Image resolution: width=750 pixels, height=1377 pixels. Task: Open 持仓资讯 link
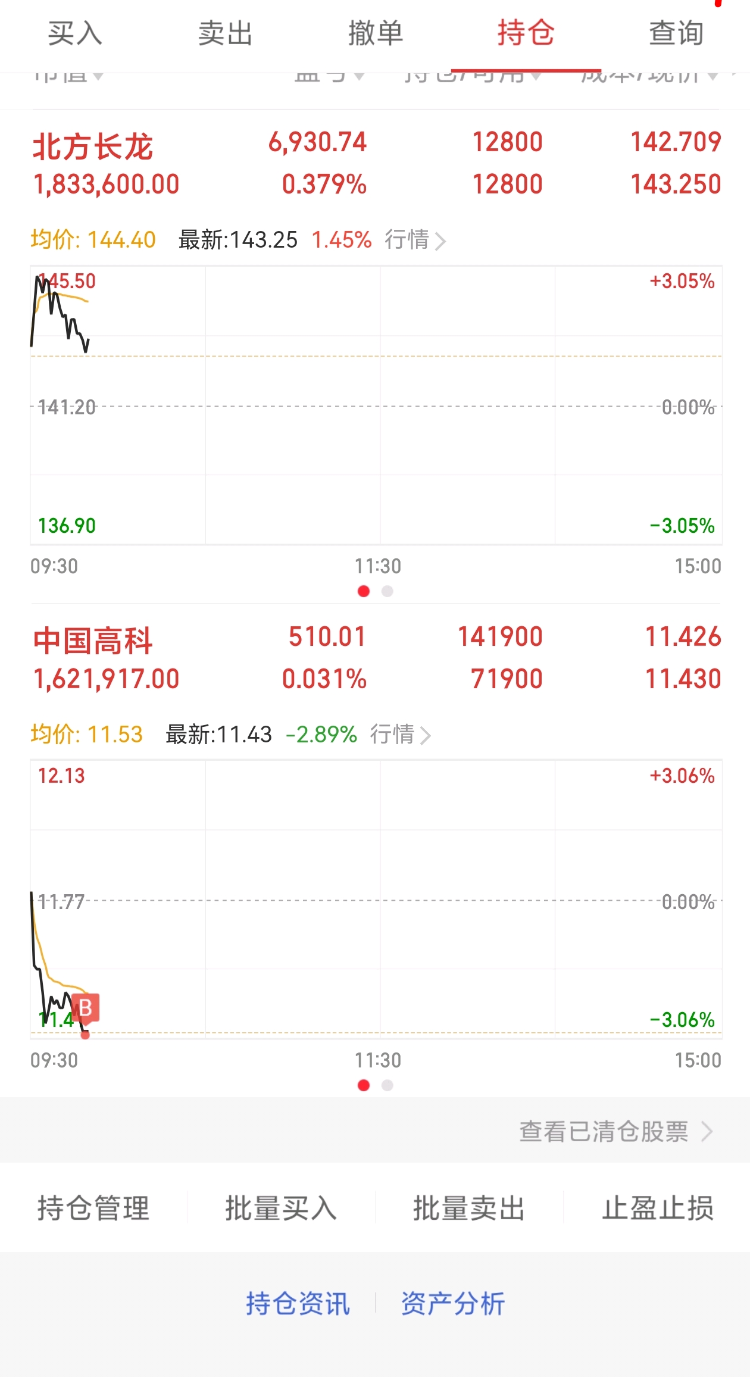pyautogui.click(x=298, y=1303)
